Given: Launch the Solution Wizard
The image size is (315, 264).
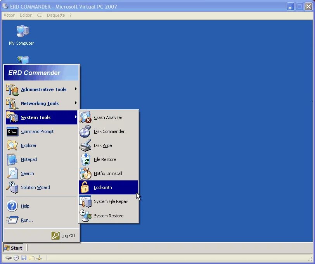Looking at the screenshot, I should click(x=35, y=187).
